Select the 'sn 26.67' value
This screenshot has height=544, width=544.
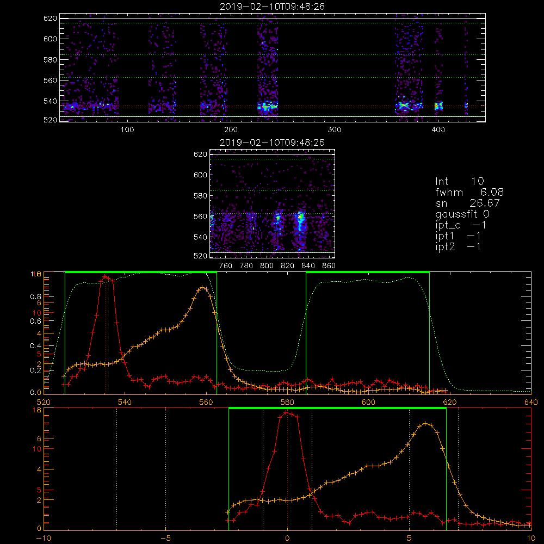coord(467,203)
